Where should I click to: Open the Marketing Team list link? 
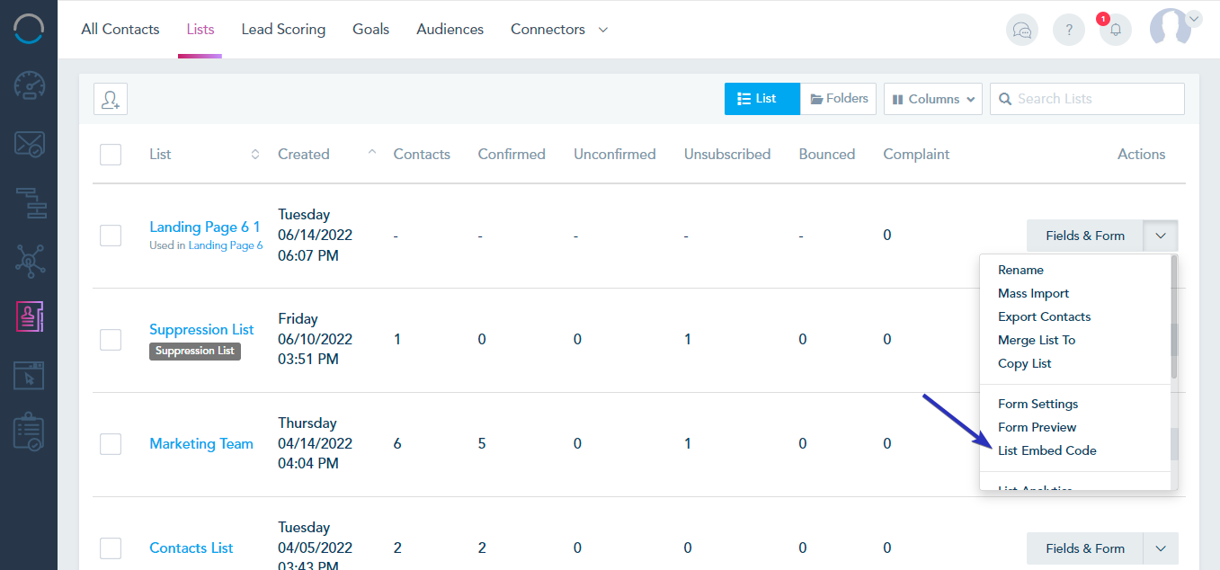coord(201,443)
